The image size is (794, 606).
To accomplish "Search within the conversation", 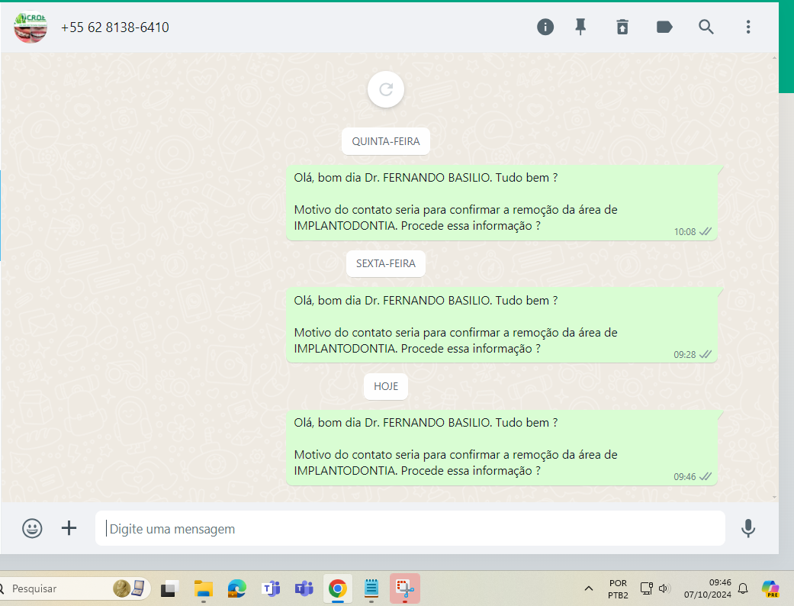I will (706, 27).
